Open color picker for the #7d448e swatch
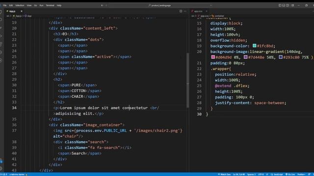 tap(245, 57)
